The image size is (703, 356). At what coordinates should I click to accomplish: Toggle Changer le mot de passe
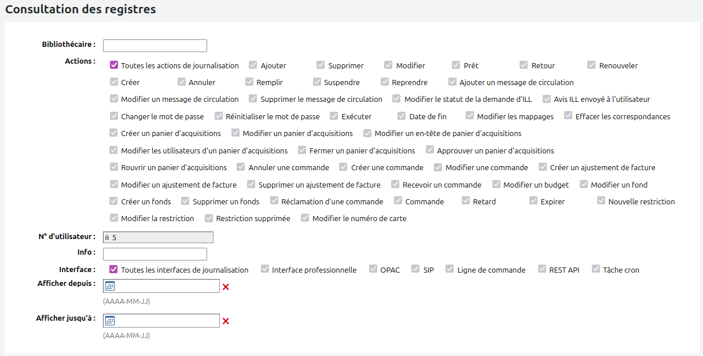[114, 116]
